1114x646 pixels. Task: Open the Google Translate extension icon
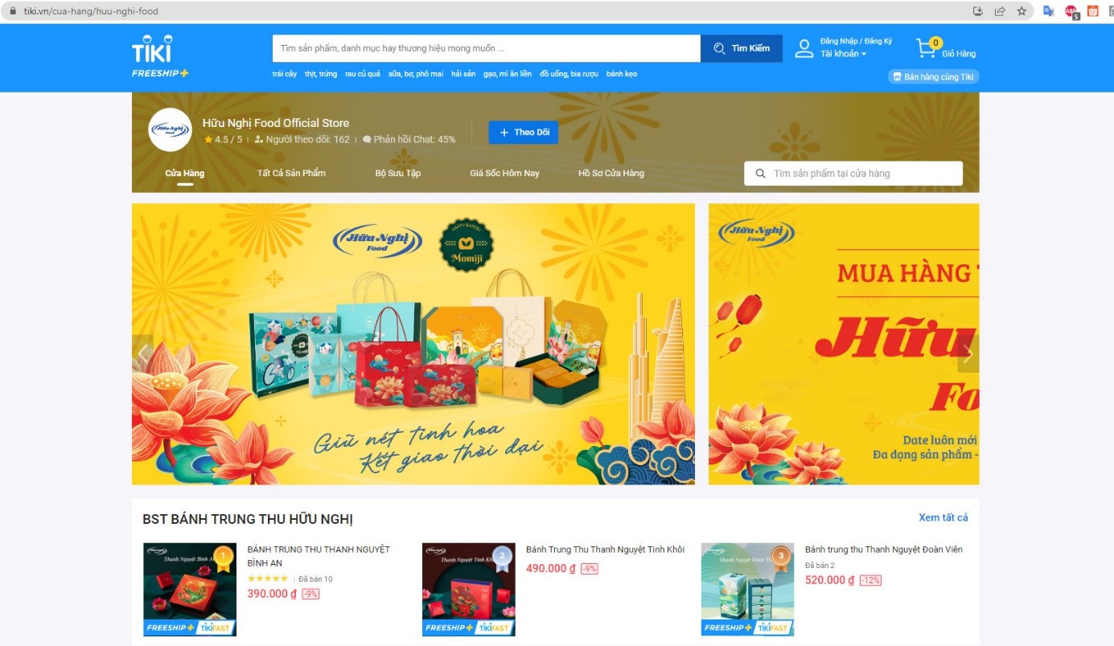(1049, 11)
